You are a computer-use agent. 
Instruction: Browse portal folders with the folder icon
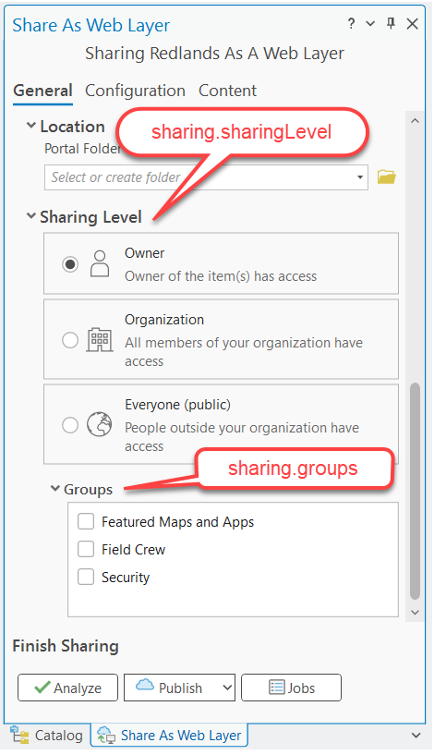386,177
